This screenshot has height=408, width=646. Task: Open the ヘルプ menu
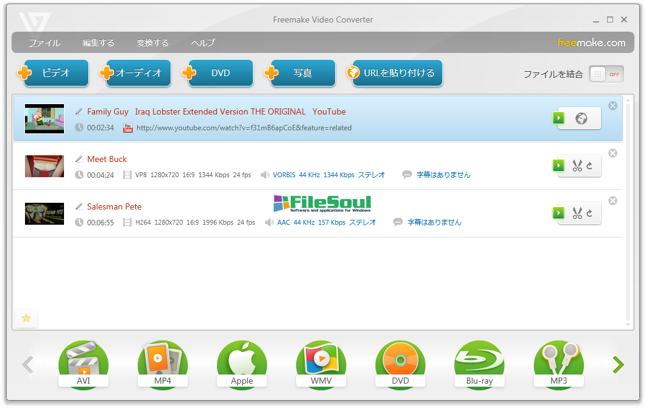point(203,43)
